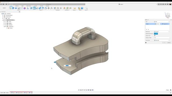Click the New Component icon in Assemble

(x=55, y=8)
